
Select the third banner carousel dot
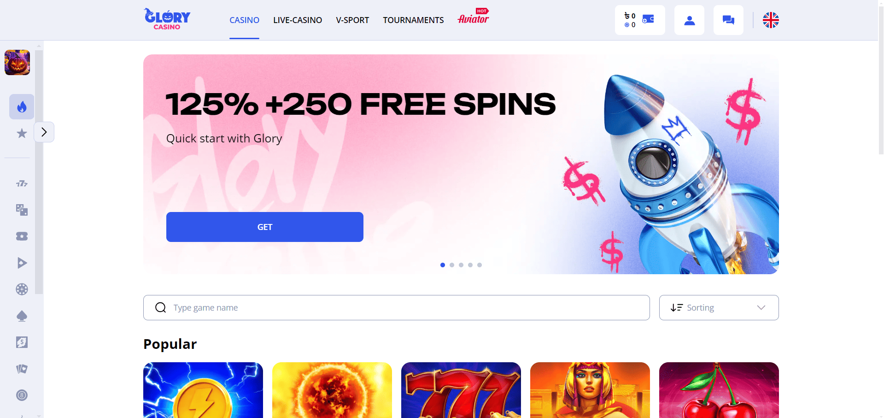click(x=461, y=265)
